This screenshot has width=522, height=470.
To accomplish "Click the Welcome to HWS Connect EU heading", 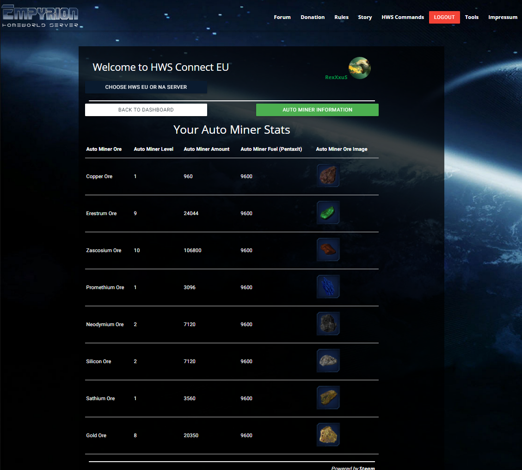I will coord(160,67).
